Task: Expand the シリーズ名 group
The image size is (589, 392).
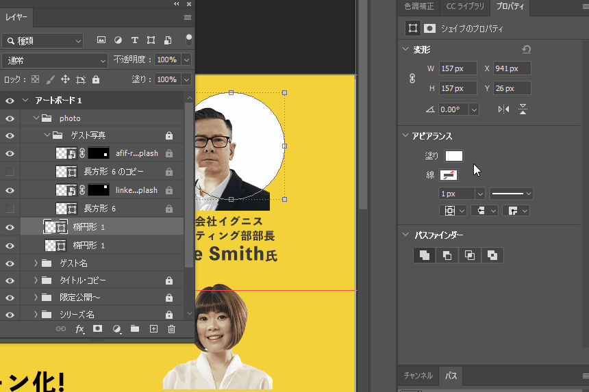Action: 36,314
